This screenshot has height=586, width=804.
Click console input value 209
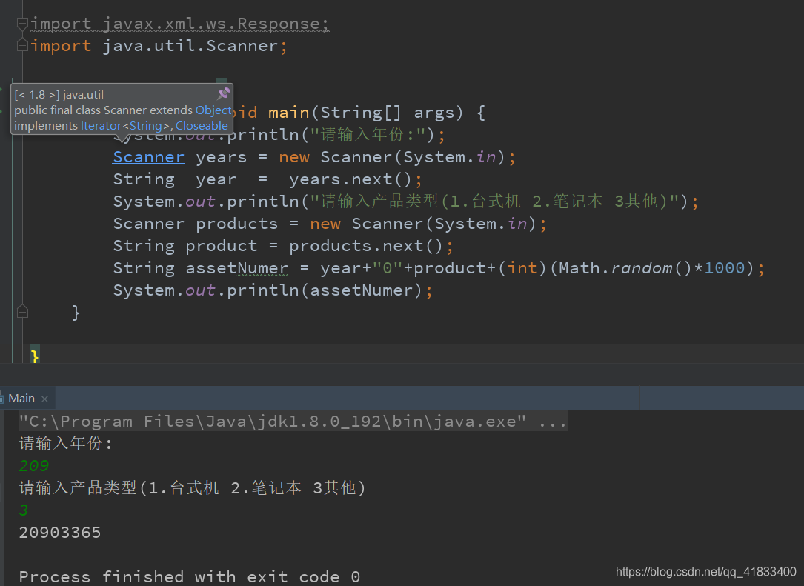tap(34, 465)
